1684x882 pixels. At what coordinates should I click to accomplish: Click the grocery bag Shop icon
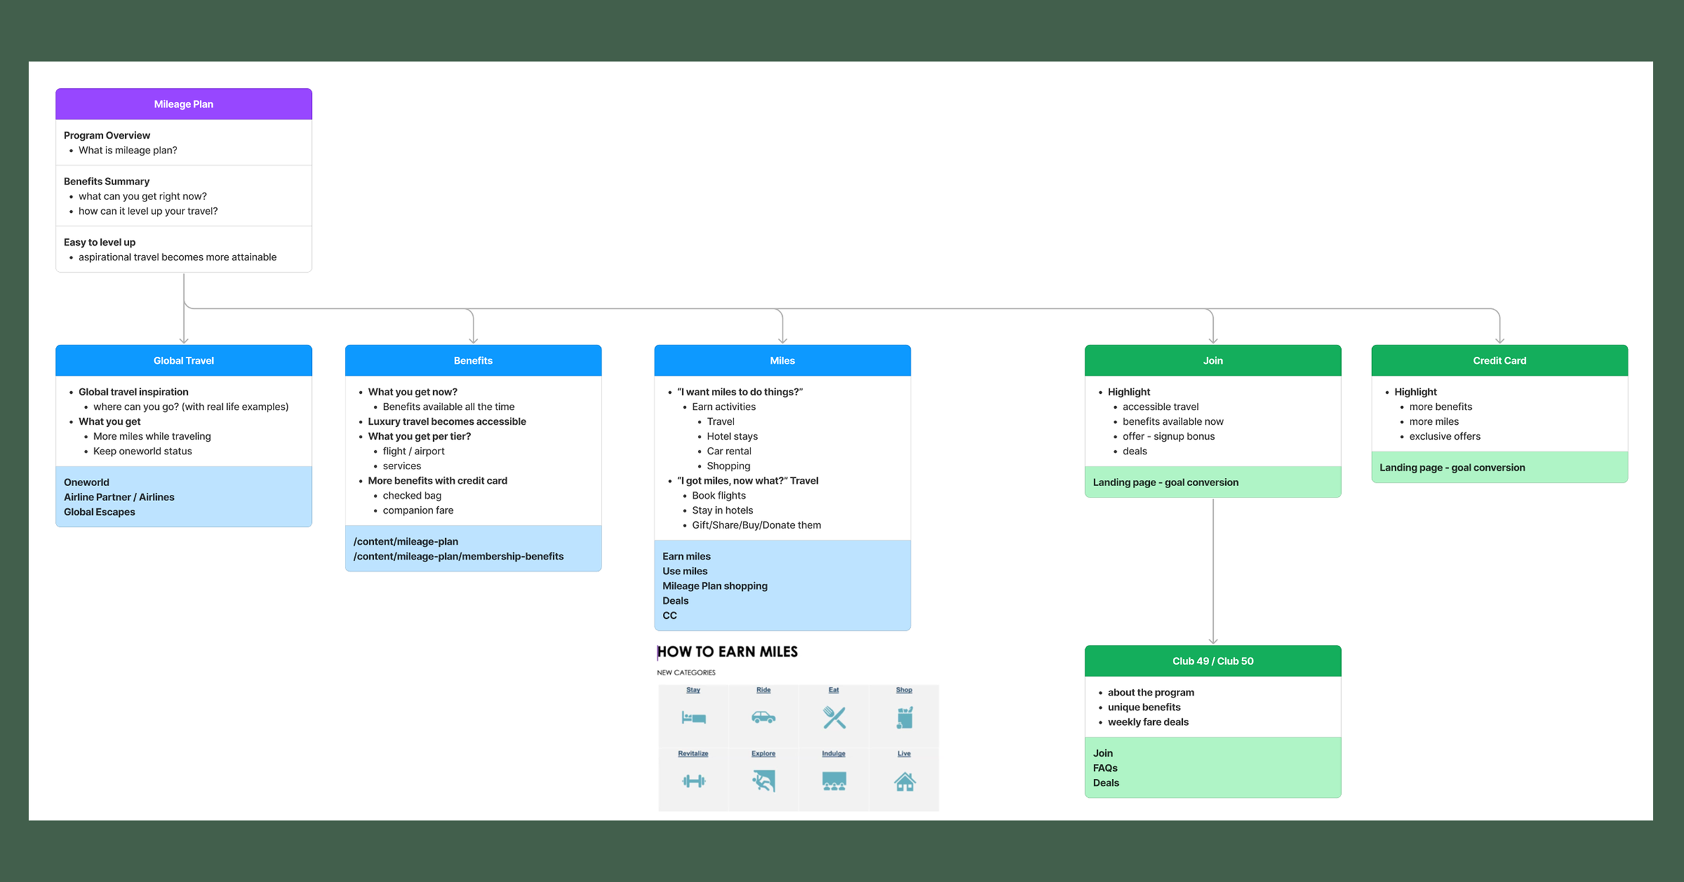click(904, 718)
